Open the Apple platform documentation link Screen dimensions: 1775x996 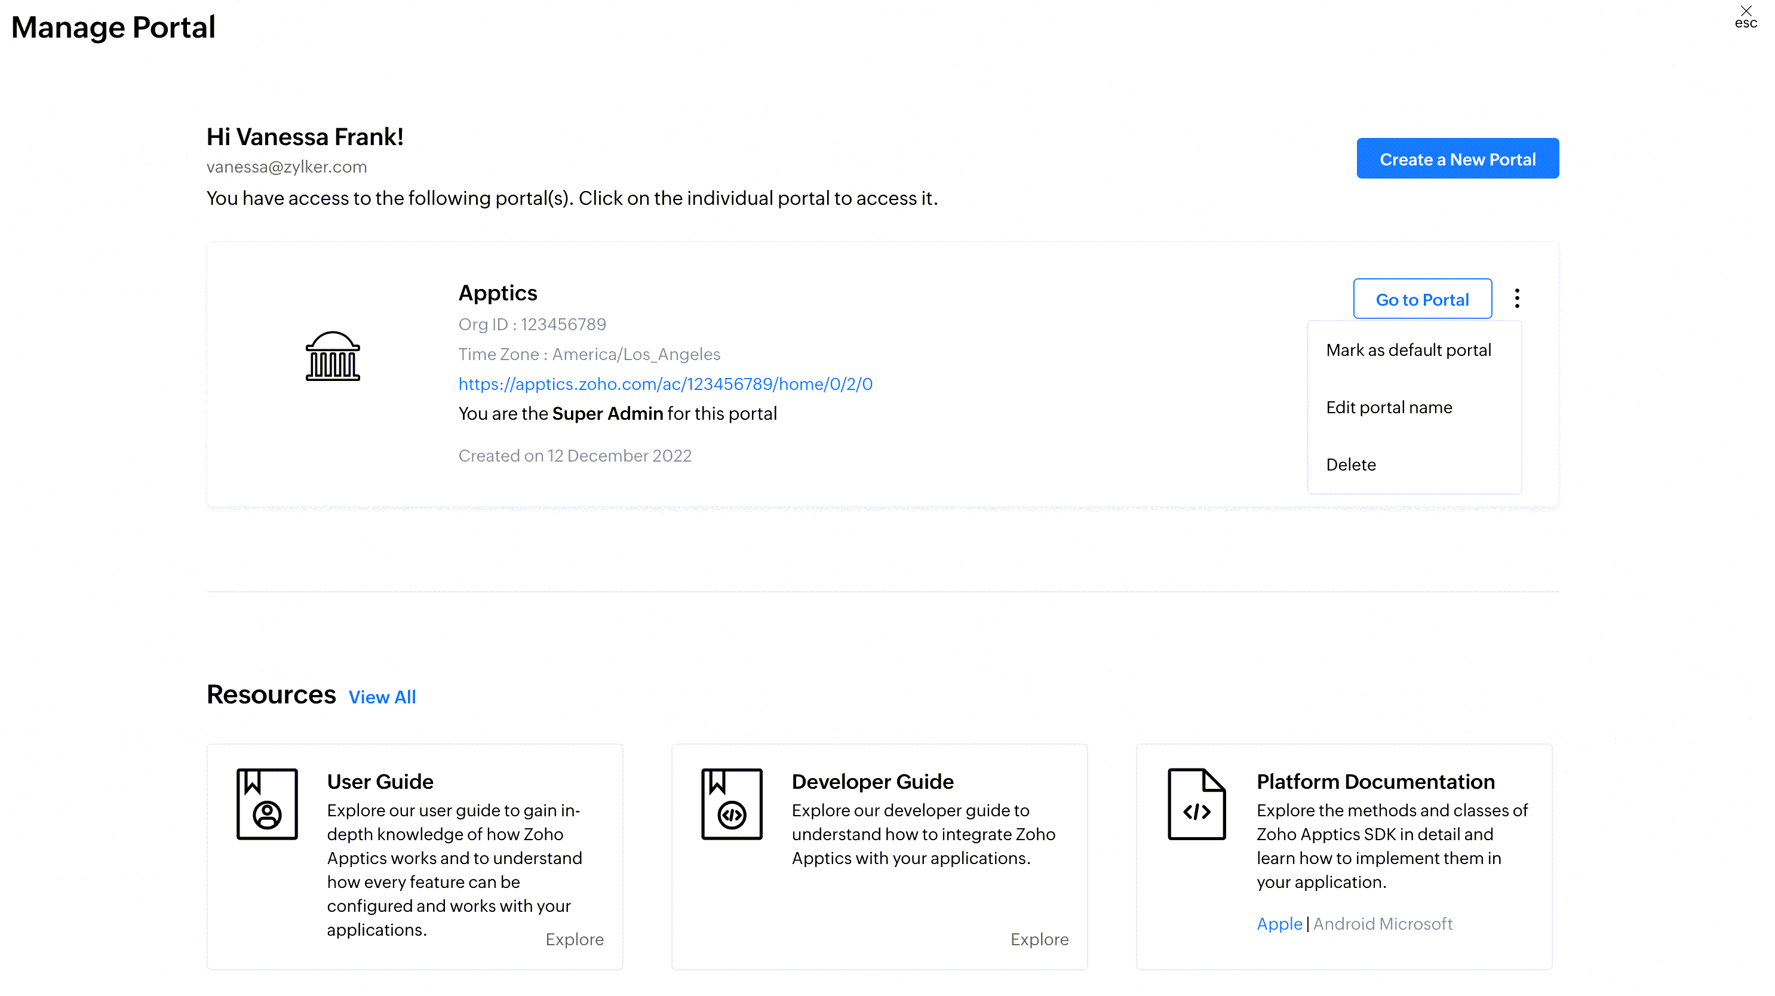(1279, 923)
